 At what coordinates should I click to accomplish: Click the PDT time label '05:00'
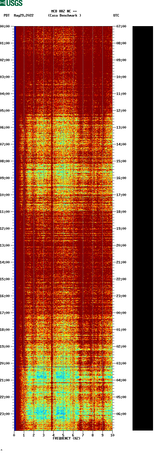(x=5, y=111)
